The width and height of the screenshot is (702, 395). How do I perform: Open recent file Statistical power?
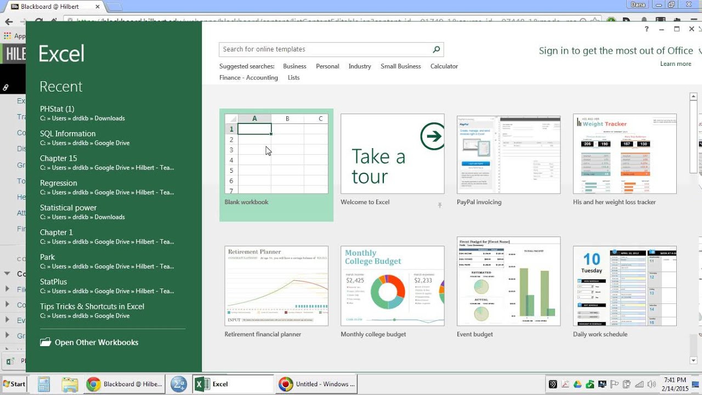pos(114,212)
